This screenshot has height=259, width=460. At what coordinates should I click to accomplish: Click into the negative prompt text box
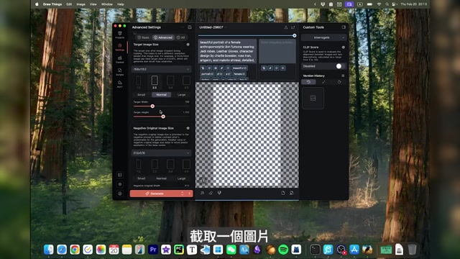click(x=277, y=51)
